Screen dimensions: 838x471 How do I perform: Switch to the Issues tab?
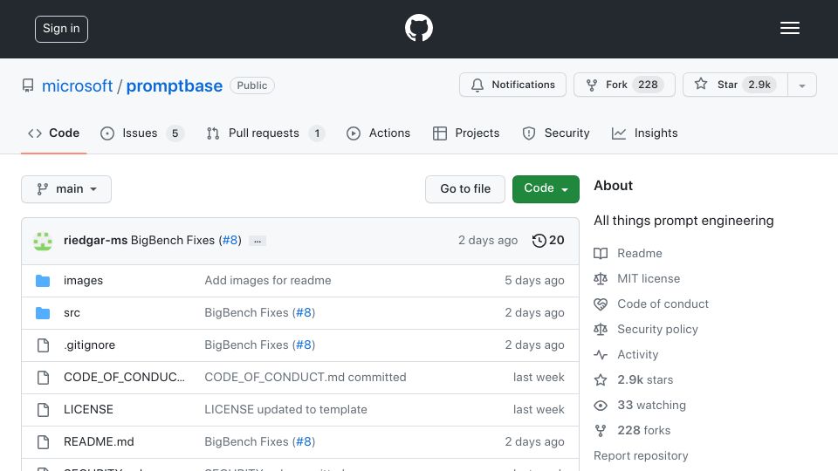pyautogui.click(x=141, y=133)
